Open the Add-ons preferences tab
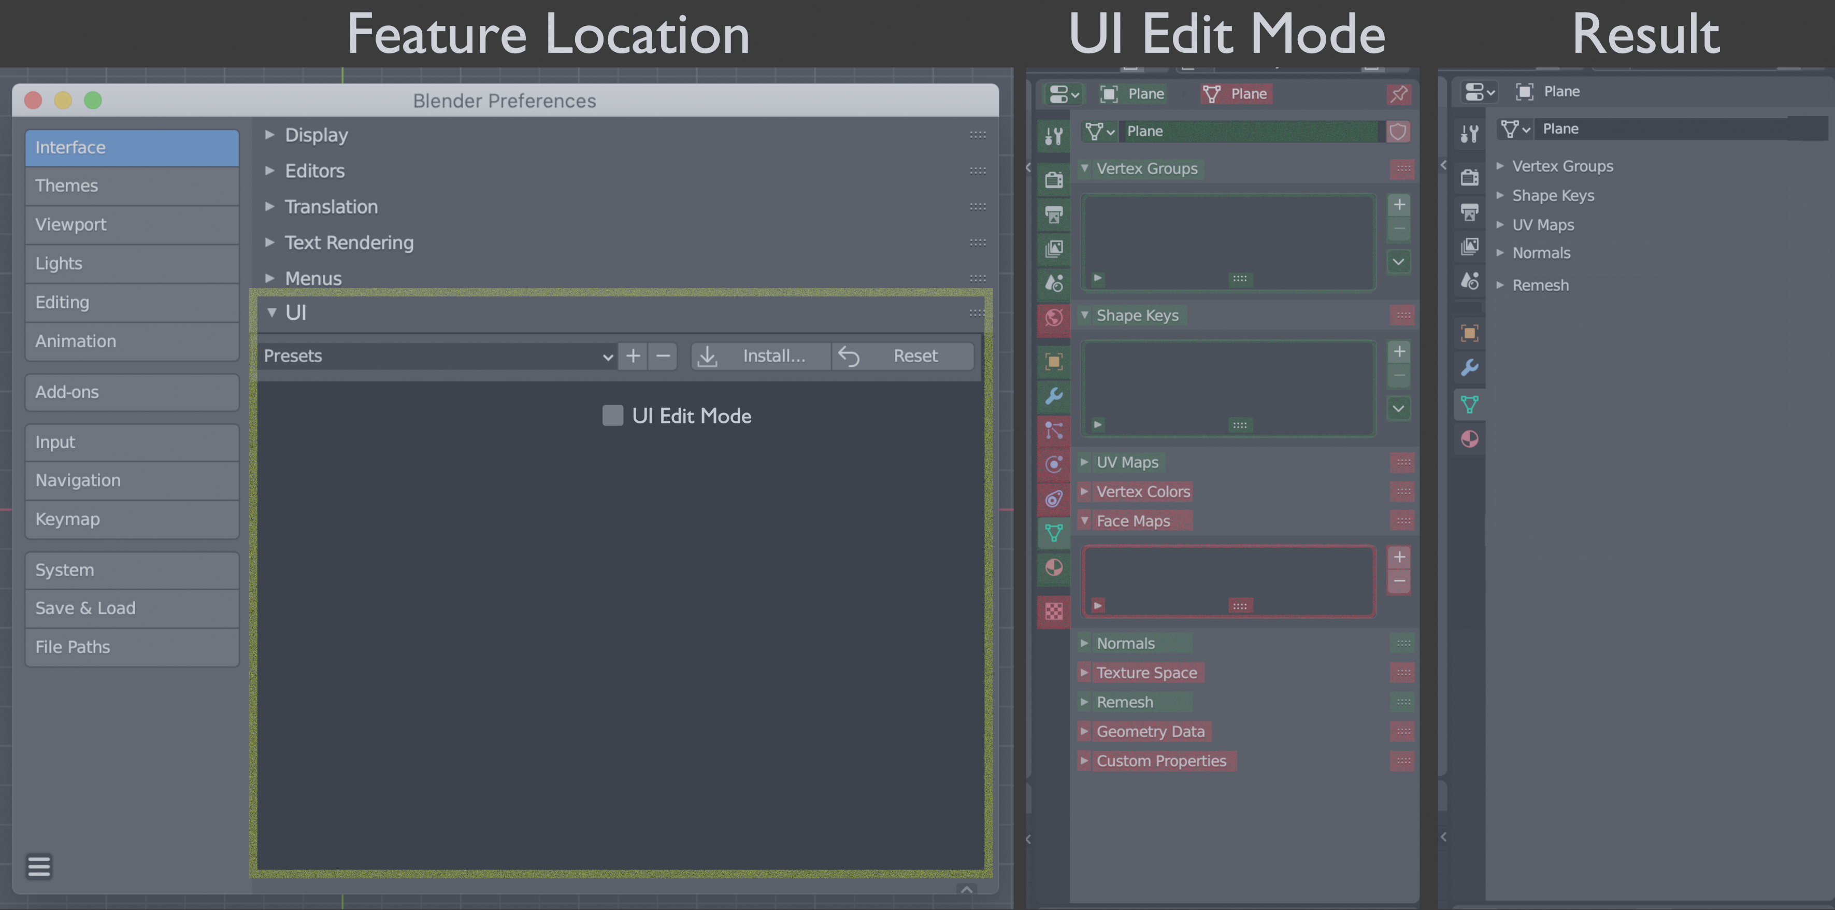The width and height of the screenshot is (1835, 910). pos(132,392)
